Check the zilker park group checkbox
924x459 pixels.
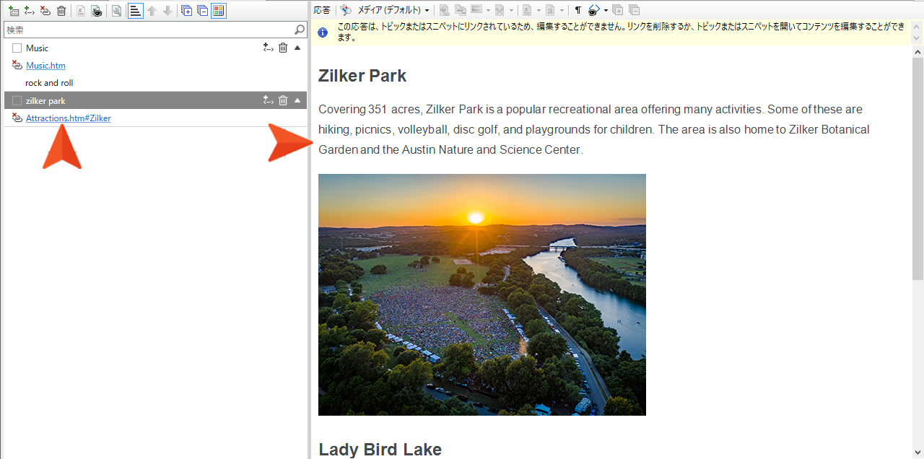pos(17,101)
